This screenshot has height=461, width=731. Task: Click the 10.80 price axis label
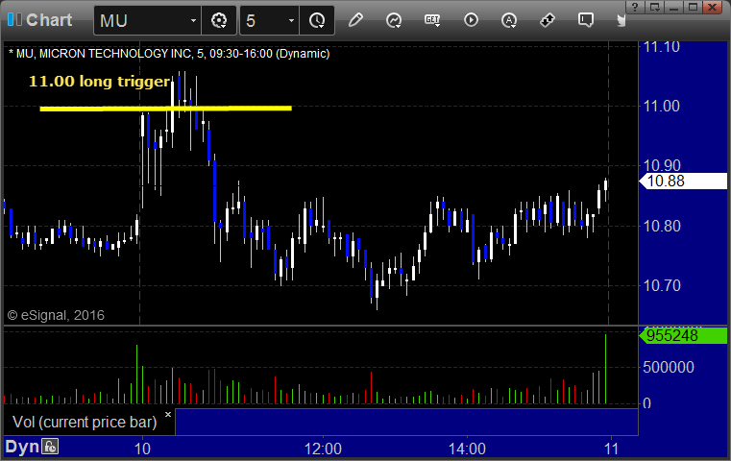point(662,226)
